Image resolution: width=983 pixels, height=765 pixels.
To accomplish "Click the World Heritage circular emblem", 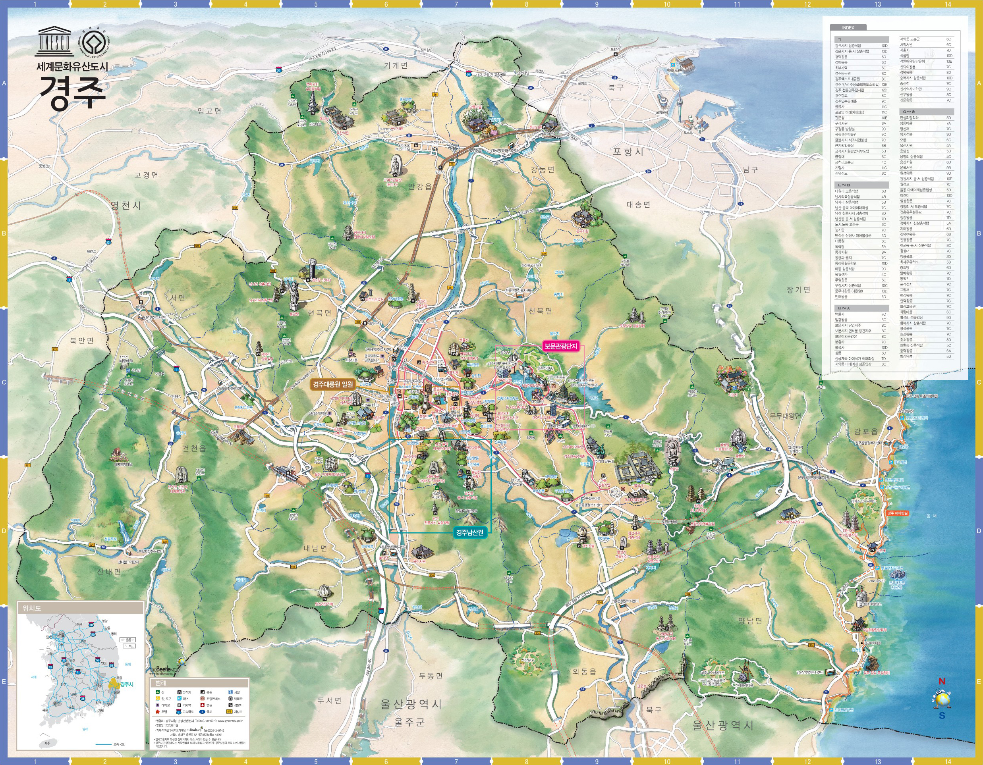I will tap(95, 44).
